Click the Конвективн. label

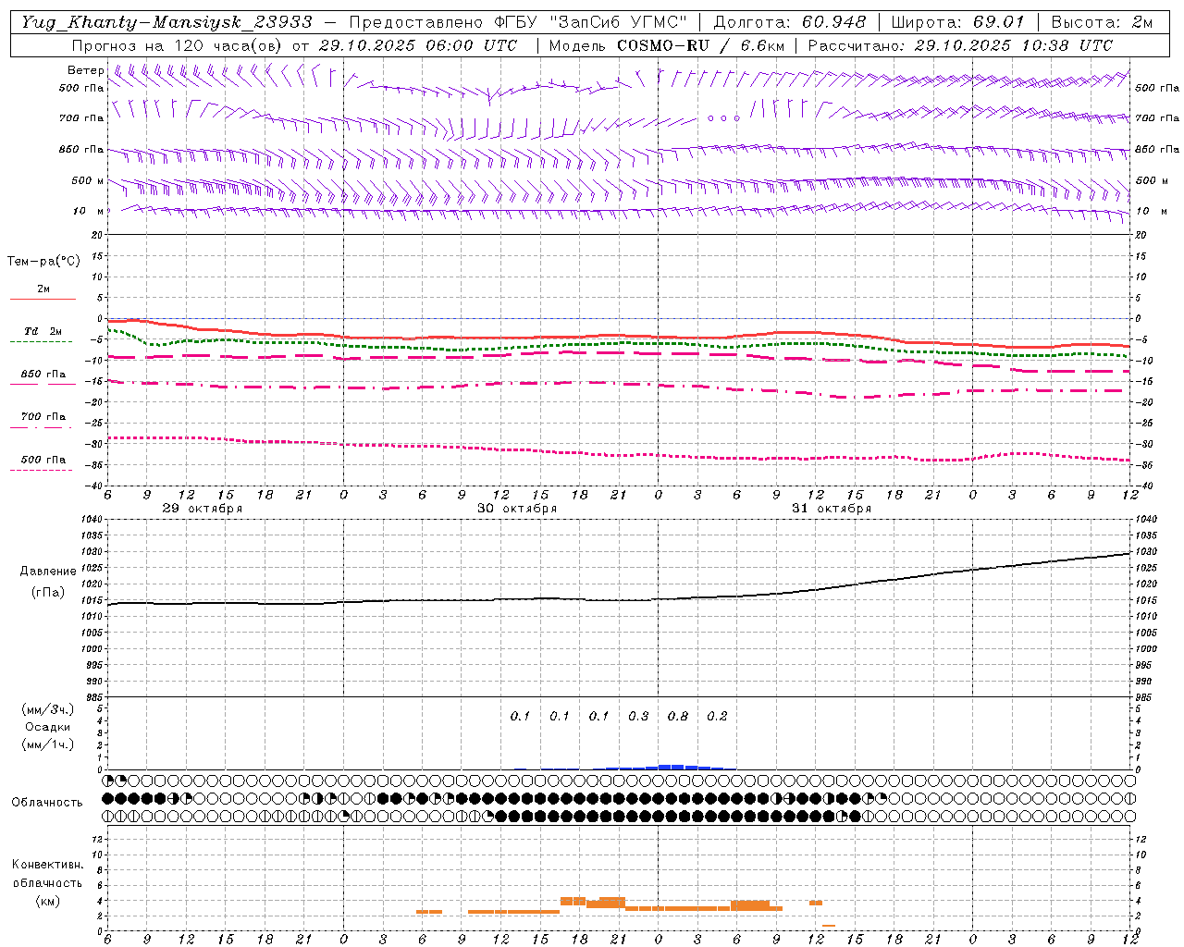click(48, 865)
